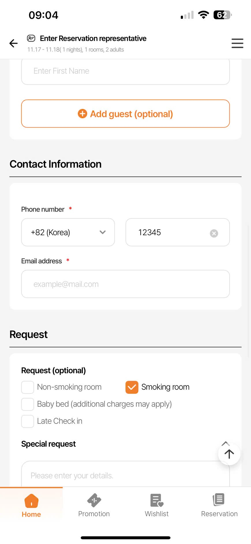Tap the Home house icon
Screen dimensions: 251x544
pyautogui.click(x=31, y=501)
